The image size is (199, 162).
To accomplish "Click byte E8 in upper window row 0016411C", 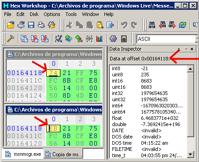I will (93, 80).
